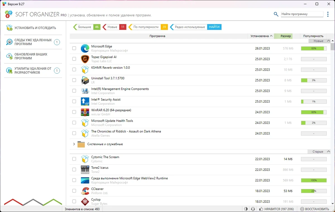Image resolution: width=335 pixels, height=212 pixels.
Task: Tick the Topaz Gigapixel AI checkbox
Action: [74, 59]
